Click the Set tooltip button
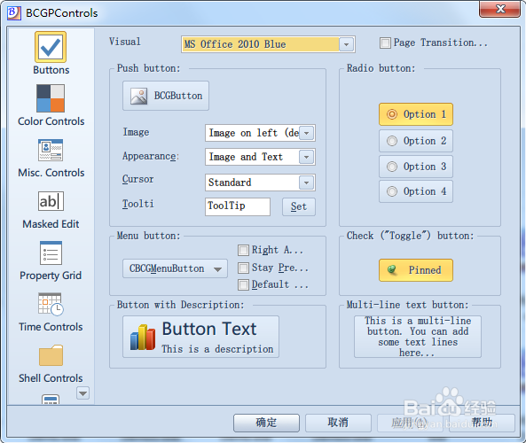Image resolution: width=526 pixels, height=443 pixels. 299,206
